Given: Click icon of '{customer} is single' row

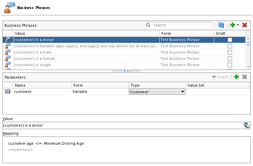Looking at the screenshot, I should click(x=8, y=65).
